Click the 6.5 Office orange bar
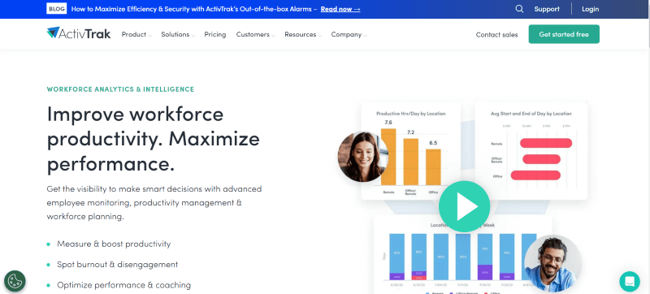 (433, 166)
